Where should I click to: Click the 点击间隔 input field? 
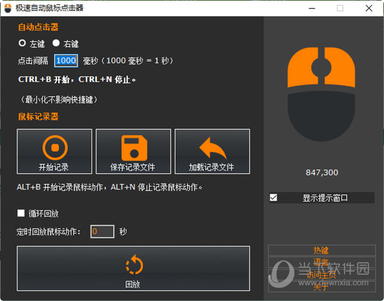tap(66, 61)
